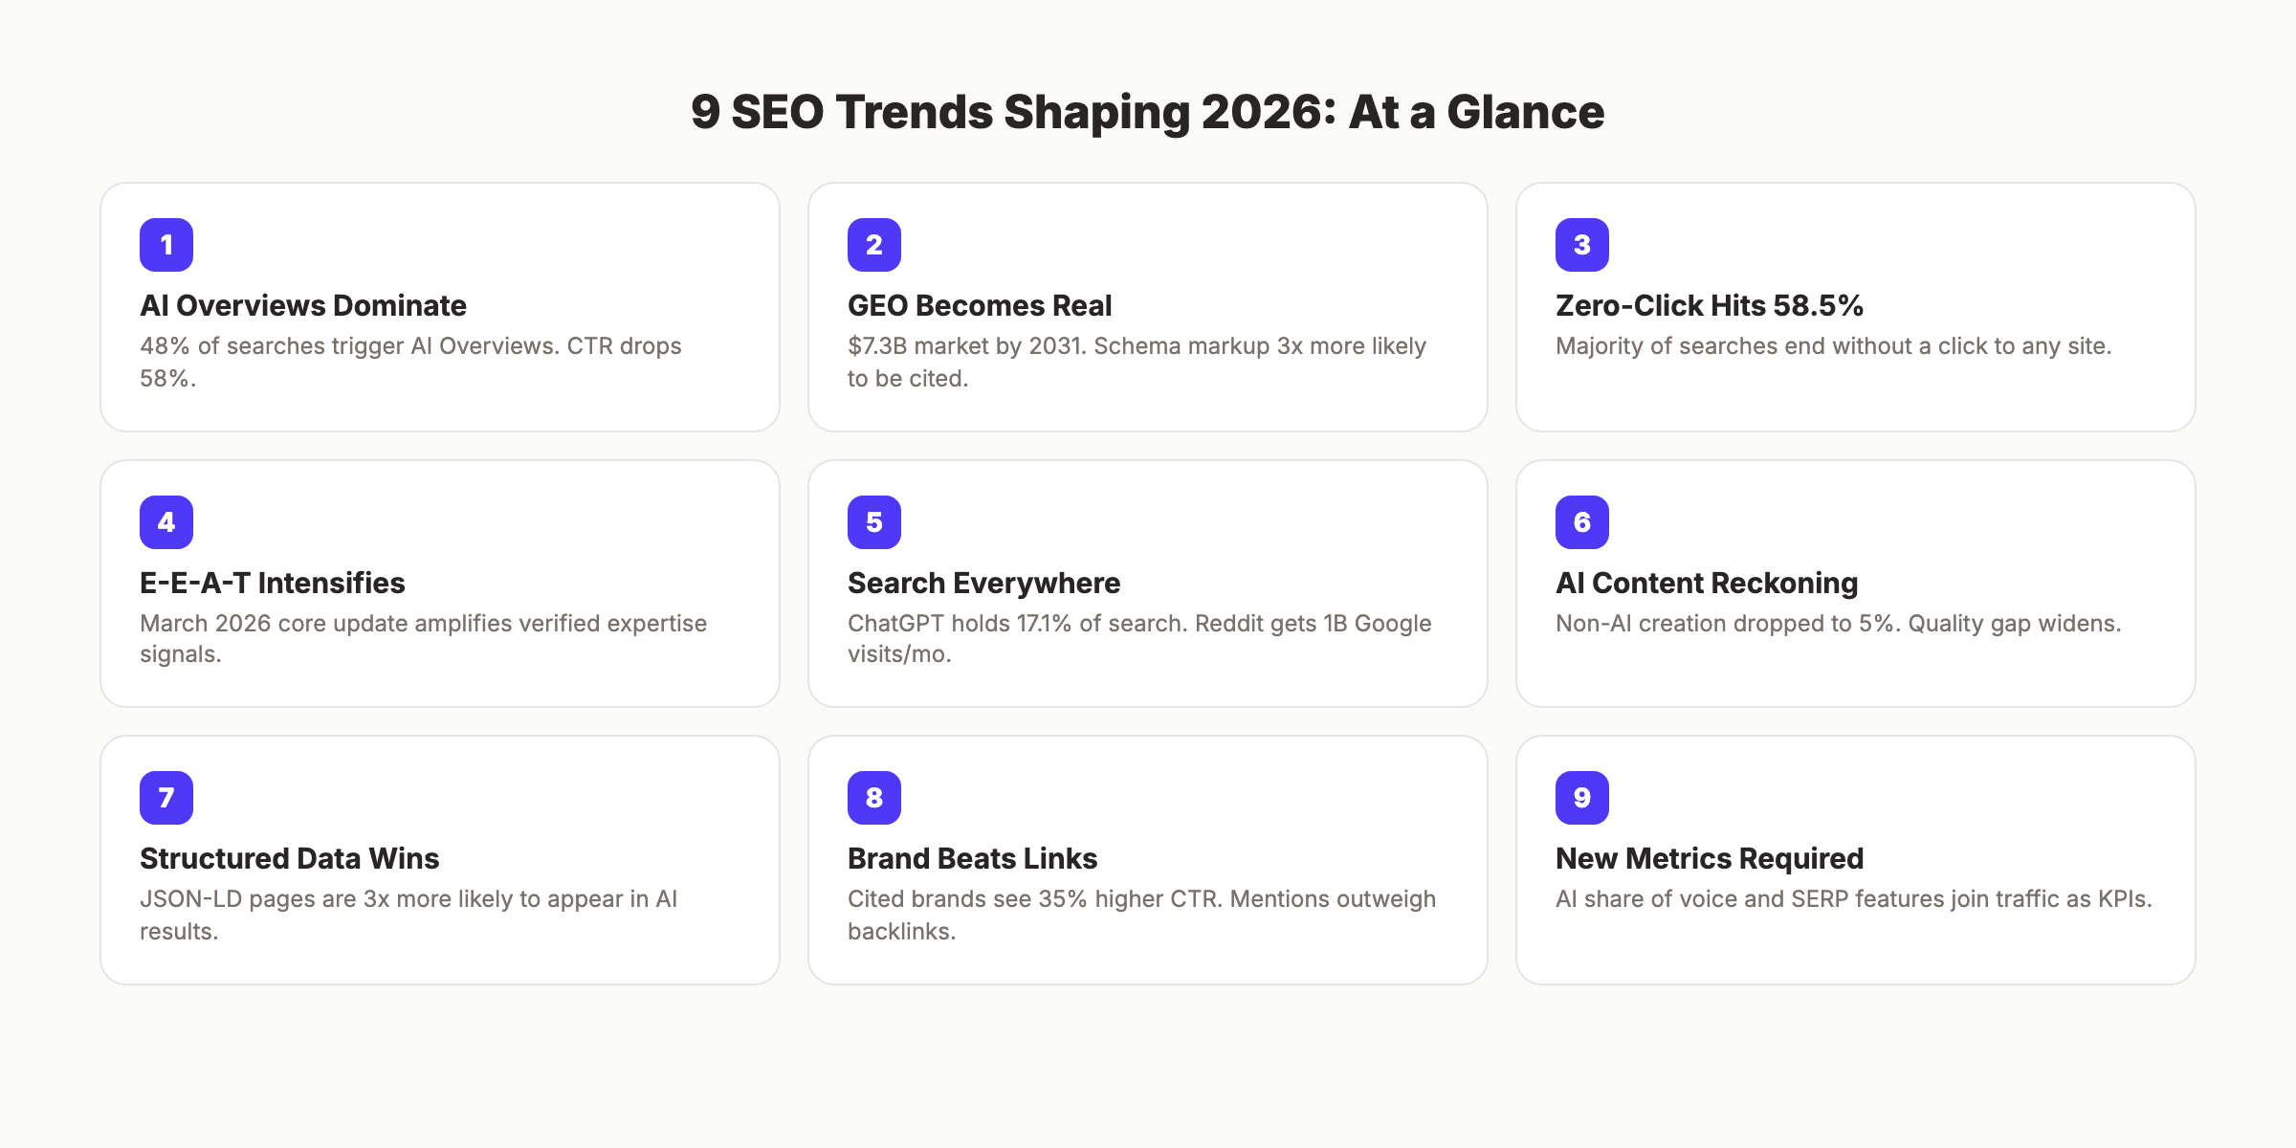Click the purple badge numbered 2
Screen dimensions: 2296x1148
(873, 245)
